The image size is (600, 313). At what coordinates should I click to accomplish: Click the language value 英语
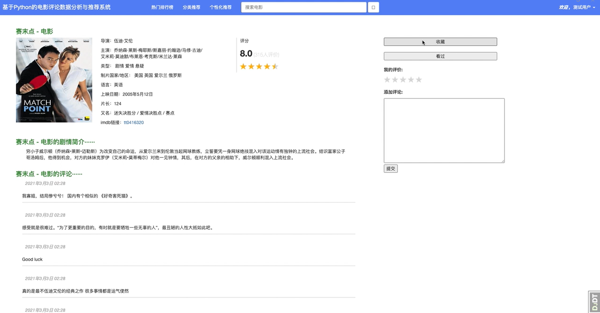click(x=118, y=85)
